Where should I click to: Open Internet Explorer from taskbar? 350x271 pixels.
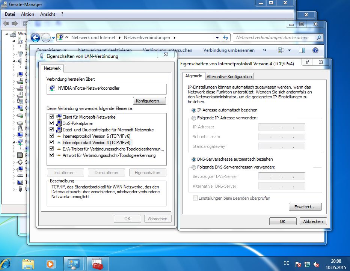pos(6,264)
